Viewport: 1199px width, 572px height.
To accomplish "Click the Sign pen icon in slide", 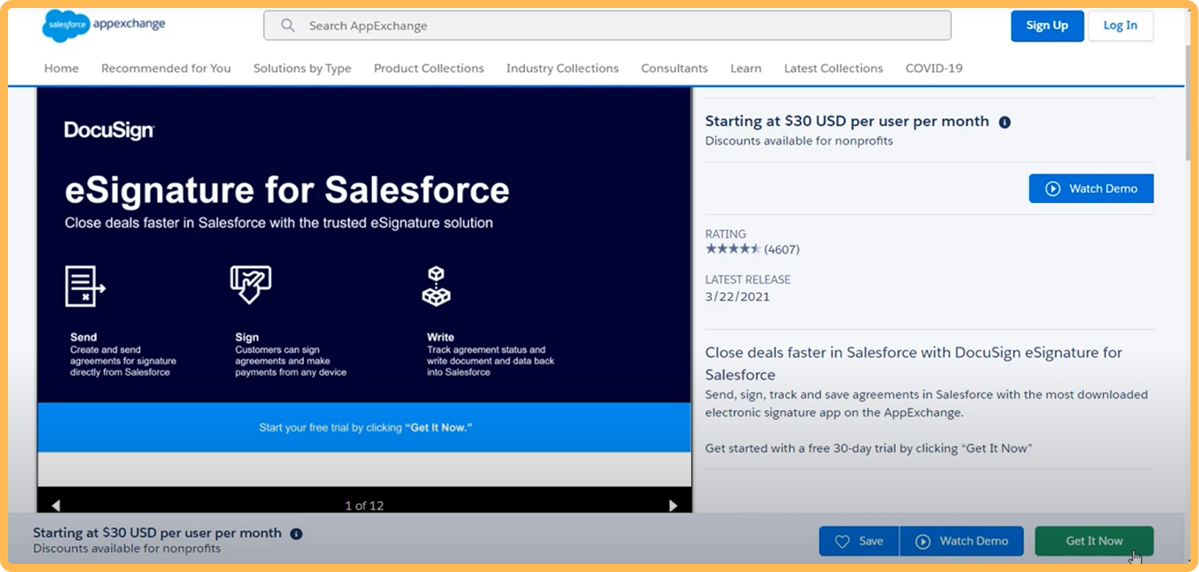I will [x=251, y=284].
